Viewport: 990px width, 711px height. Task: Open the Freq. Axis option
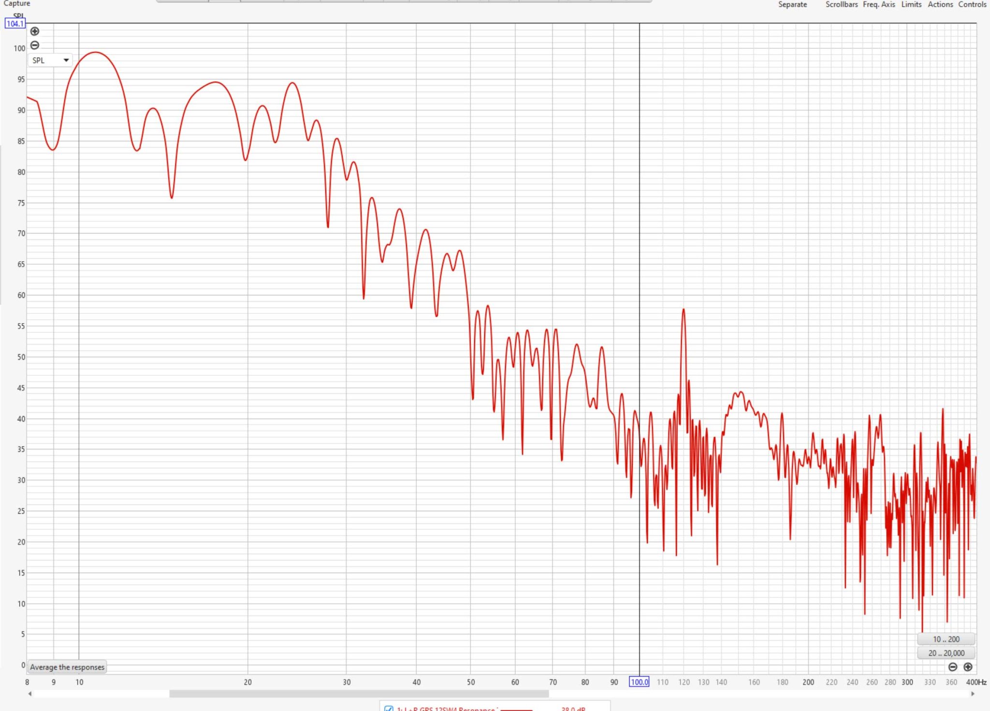click(x=879, y=4)
